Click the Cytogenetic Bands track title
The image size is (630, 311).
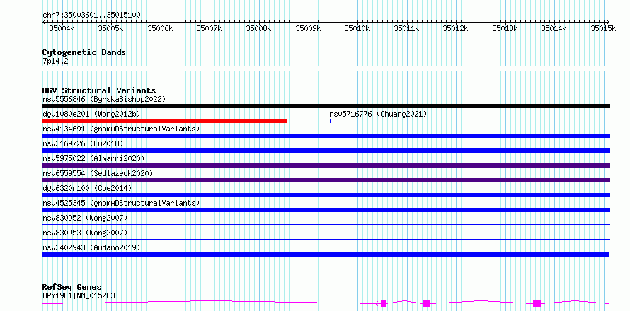[x=84, y=52]
